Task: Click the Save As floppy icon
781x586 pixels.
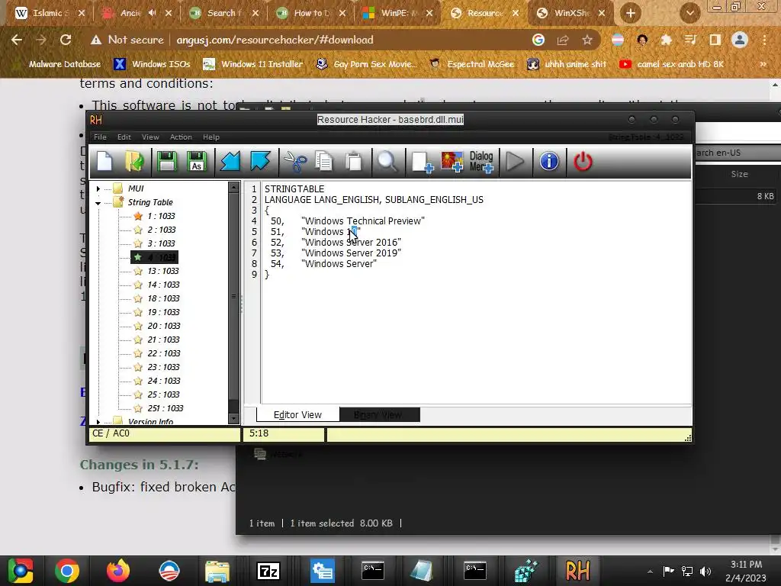Action: click(x=197, y=162)
